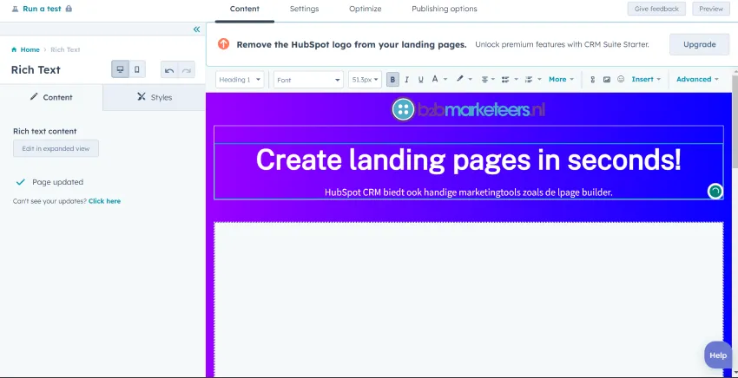Insert a hyperlink using the link icon
The height and width of the screenshot is (378, 738).
(592, 80)
